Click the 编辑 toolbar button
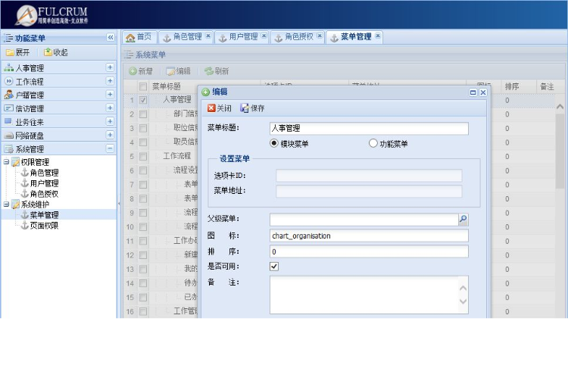This screenshot has width=568, height=387. pos(178,71)
